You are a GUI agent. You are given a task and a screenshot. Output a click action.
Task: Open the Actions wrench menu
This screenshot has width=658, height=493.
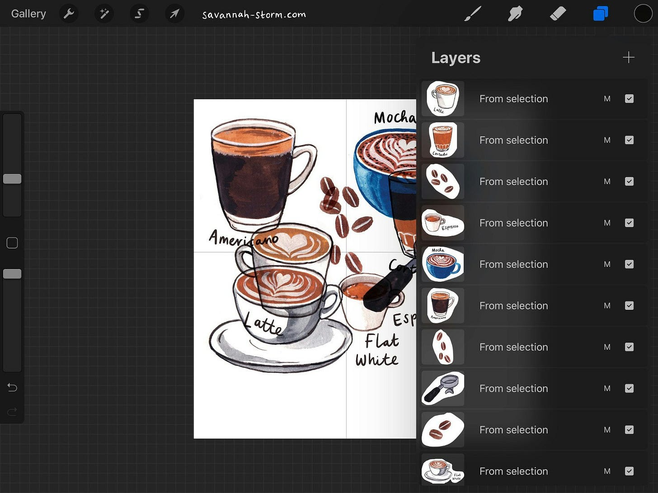pyautogui.click(x=69, y=14)
